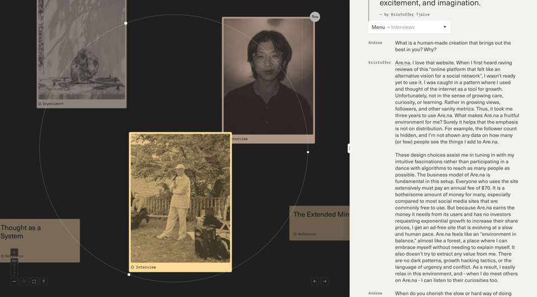Toggle fullscreen view icon
The image size is (537, 297).
tap(34, 281)
